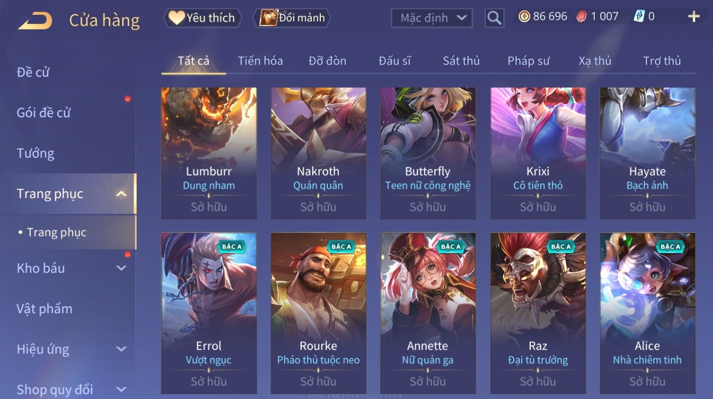Image resolution: width=713 pixels, height=399 pixels.
Task: Open the Mặc định sorting dropdown
Action: [x=432, y=18]
